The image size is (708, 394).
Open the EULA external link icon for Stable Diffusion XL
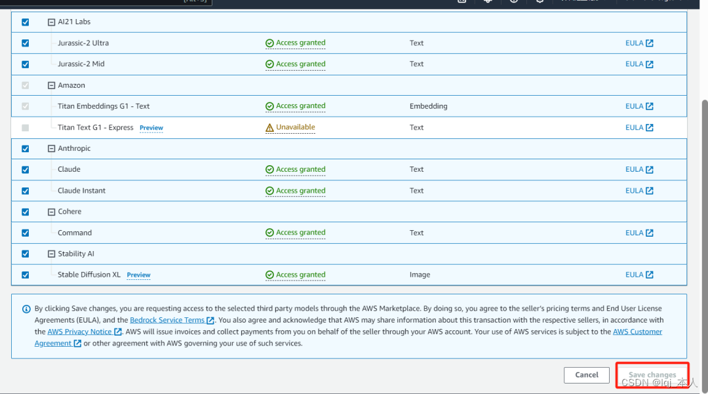pos(649,275)
